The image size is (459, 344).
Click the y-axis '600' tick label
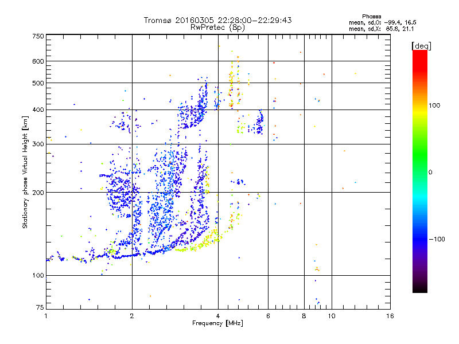[38, 61]
